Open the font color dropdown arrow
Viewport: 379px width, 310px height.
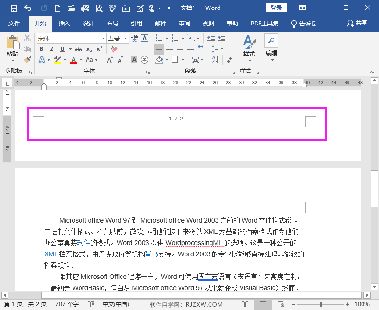[81, 60]
